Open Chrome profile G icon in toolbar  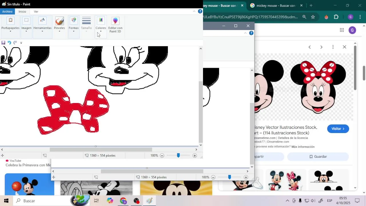(x=351, y=17)
